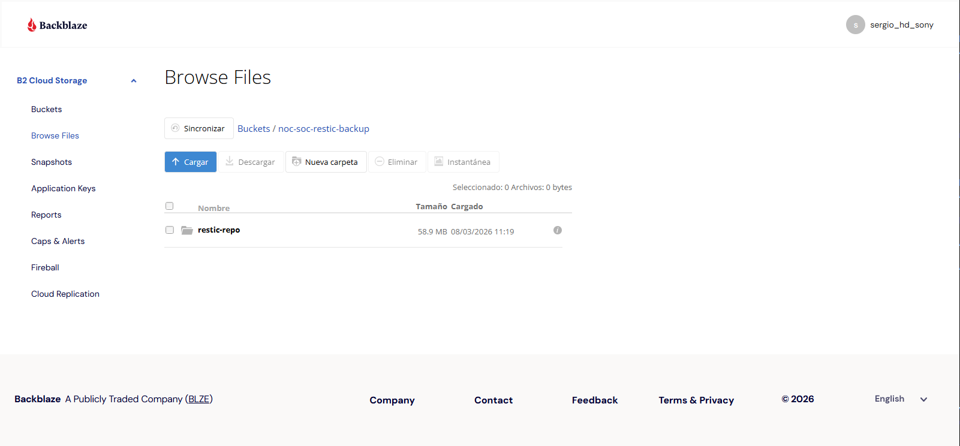
Task: Open the Feedback footer link
Action: pyautogui.click(x=595, y=400)
